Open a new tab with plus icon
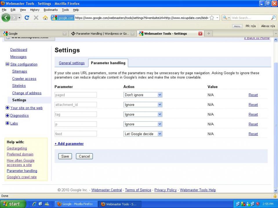Image resolution: width=278 pixels, height=208 pixels. point(208,34)
